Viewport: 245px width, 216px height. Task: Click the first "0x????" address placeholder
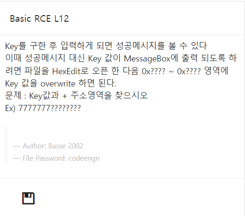(x=154, y=71)
